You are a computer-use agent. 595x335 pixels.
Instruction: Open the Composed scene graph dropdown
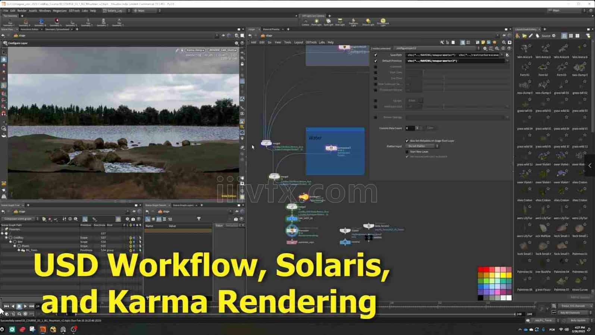tap(20, 219)
